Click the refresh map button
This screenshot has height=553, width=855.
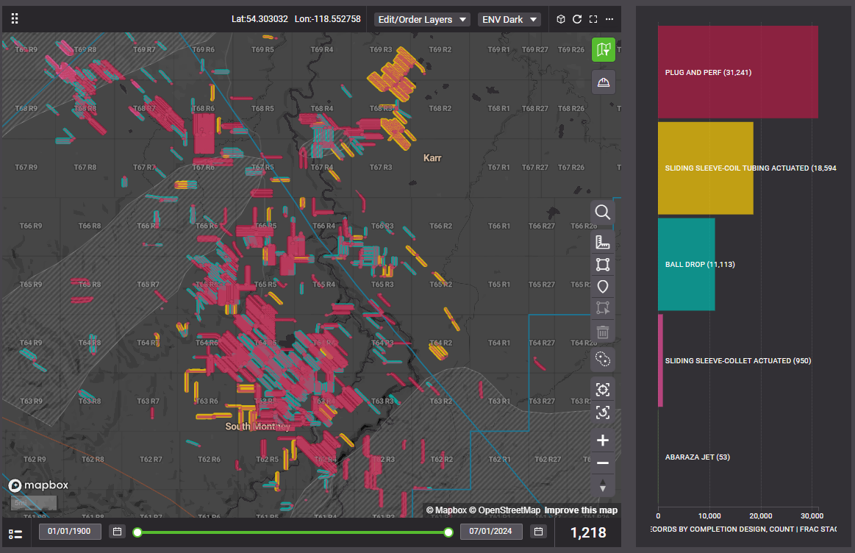point(577,19)
